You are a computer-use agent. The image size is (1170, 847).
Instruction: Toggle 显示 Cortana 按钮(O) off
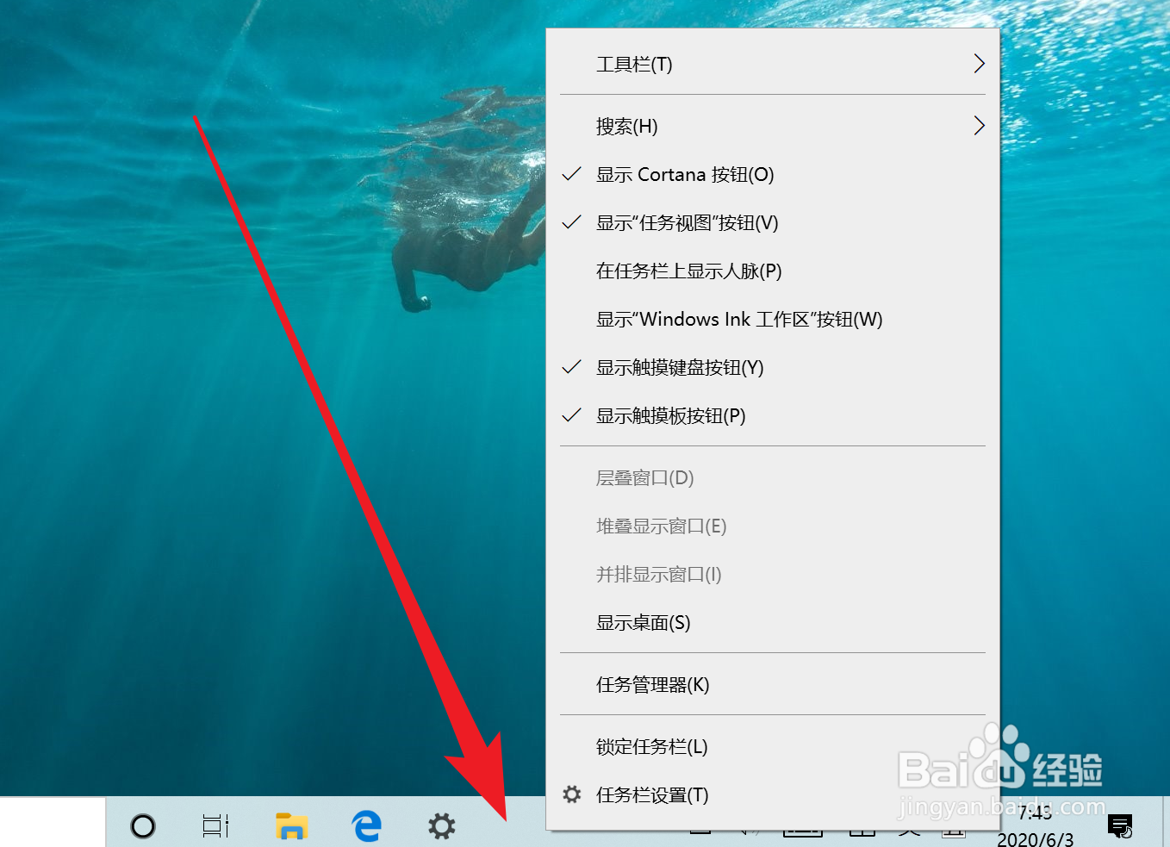tap(685, 174)
